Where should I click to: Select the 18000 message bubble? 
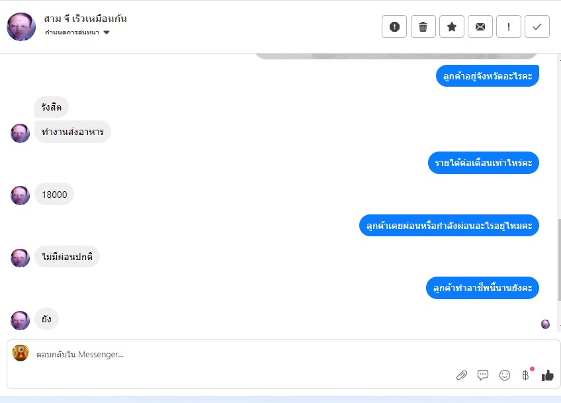54,195
